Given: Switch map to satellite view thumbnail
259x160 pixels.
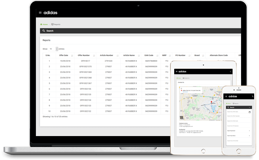Looking at the screenshot, I should (182, 117).
